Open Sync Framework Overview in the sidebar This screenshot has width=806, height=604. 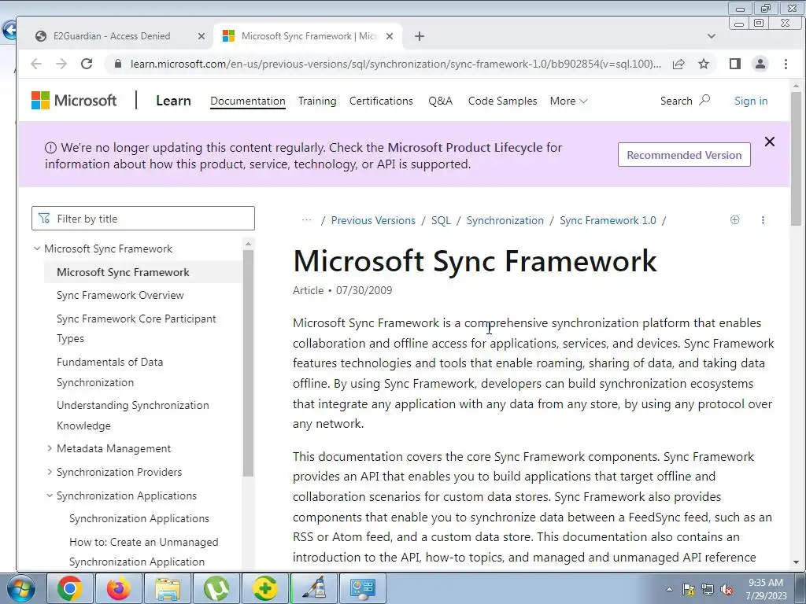120,295
